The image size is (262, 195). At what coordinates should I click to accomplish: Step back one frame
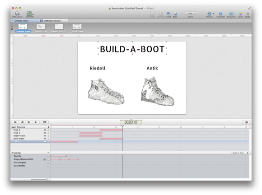(22, 122)
